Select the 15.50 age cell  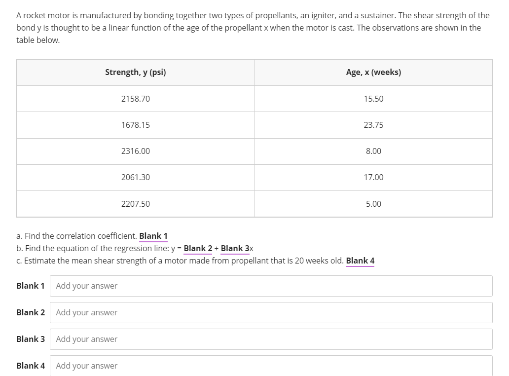tap(373, 99)
